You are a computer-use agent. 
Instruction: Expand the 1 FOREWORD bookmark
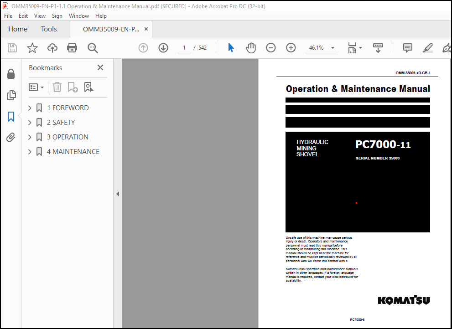(29, 108)
